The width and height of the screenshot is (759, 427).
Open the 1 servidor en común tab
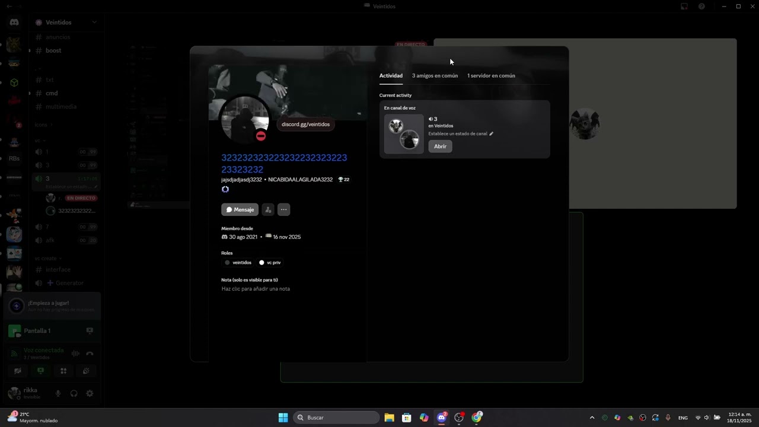coord(491,76)
